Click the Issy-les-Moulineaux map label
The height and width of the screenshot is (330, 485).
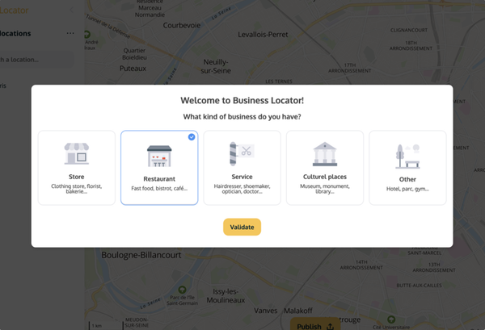(x=226, y=296)
